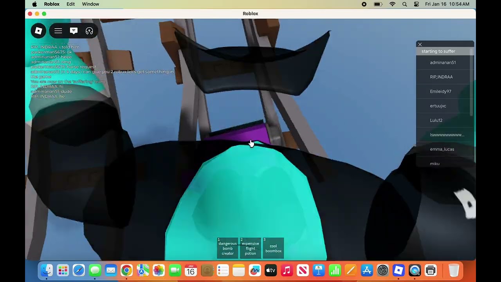Select the expensive flight potion tool
This screenshot has width=501, height=282.
(x=250, y=248)
